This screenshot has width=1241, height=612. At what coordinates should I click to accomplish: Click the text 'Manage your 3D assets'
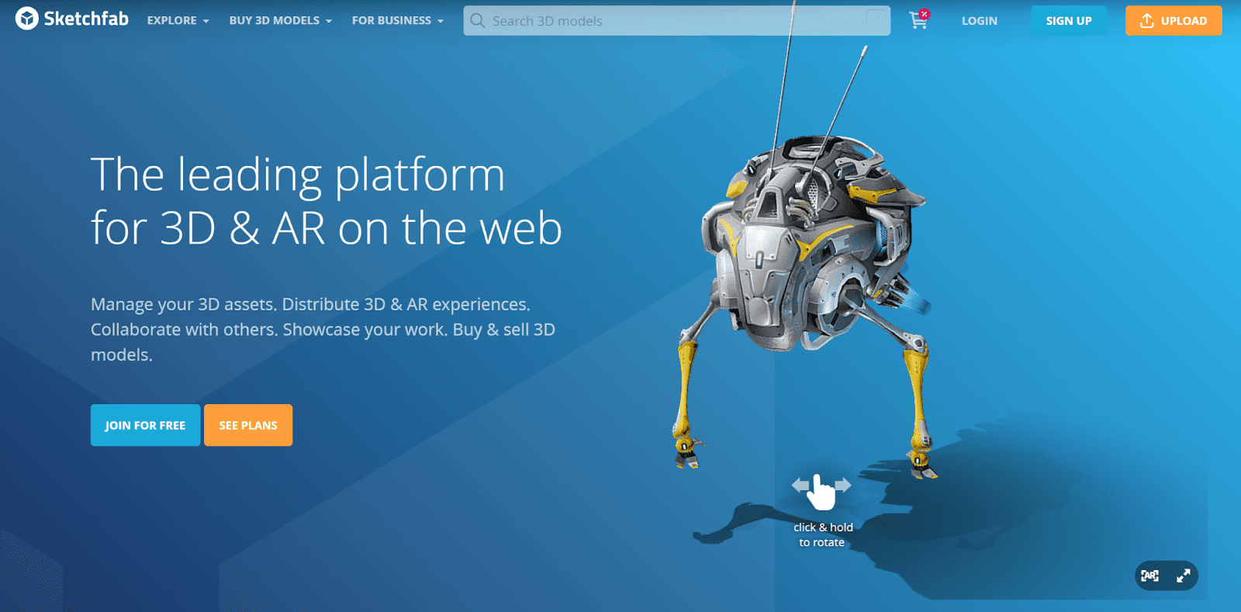(182, 304)
